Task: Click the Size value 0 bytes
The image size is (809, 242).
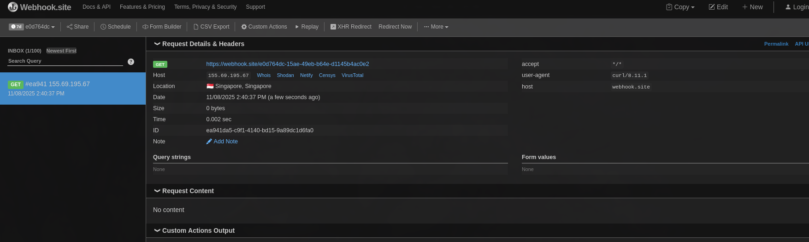Action: (x=216, y=108)
